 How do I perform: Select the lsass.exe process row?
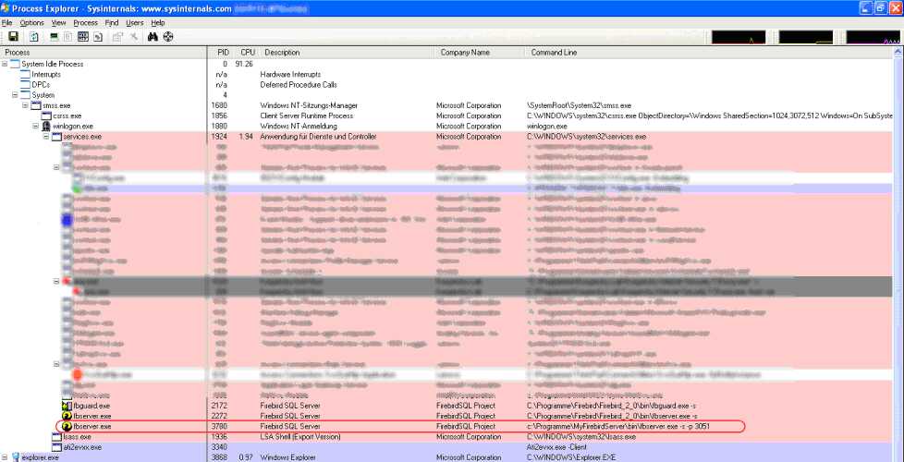click(446, 437)
